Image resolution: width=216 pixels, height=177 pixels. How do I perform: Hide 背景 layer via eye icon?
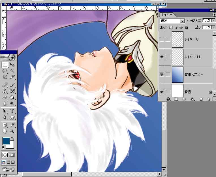coord(162,92)
